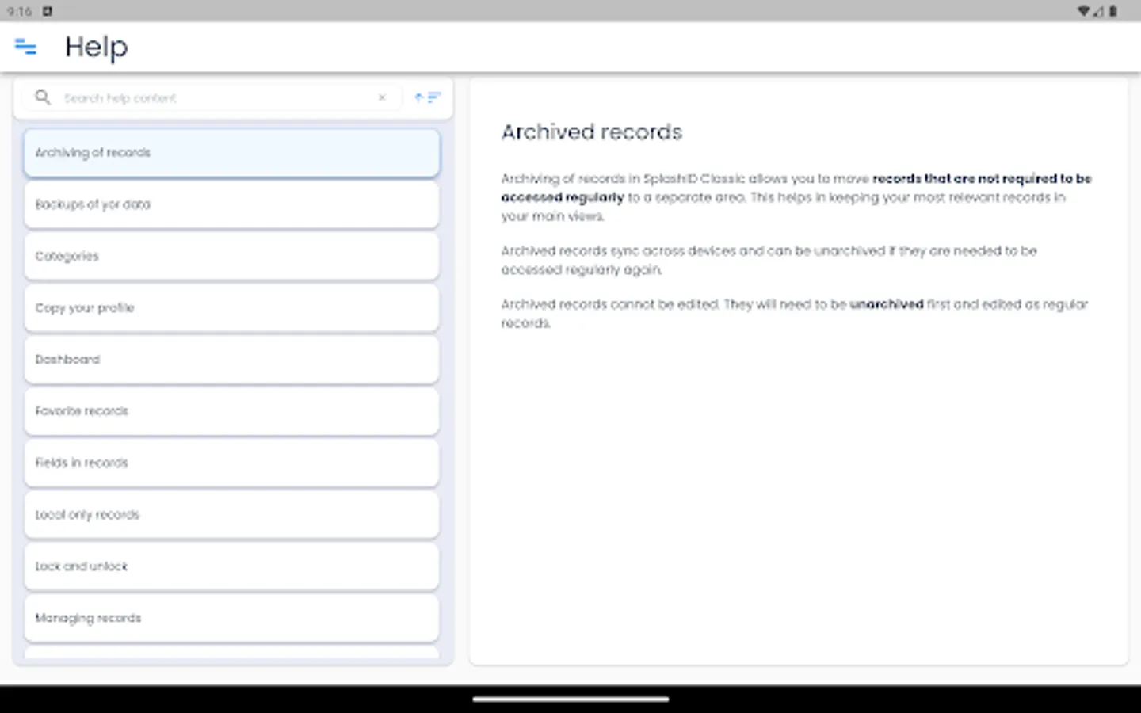Open the Lock and unlock help entry
The height and width of the screenshot is (713, 1141).
pyautogui.click(x=231, y=566)
